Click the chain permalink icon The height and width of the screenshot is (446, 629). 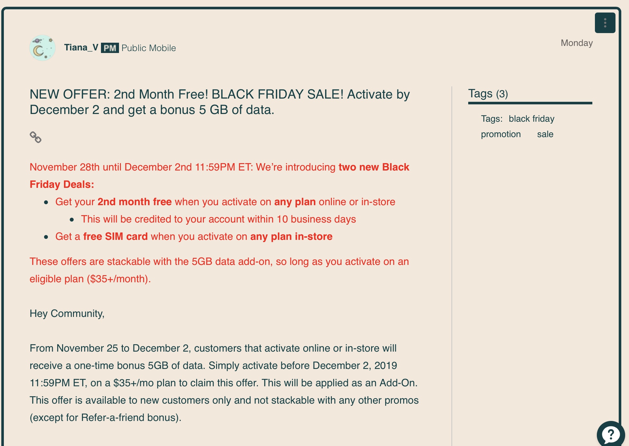[35, 137]
